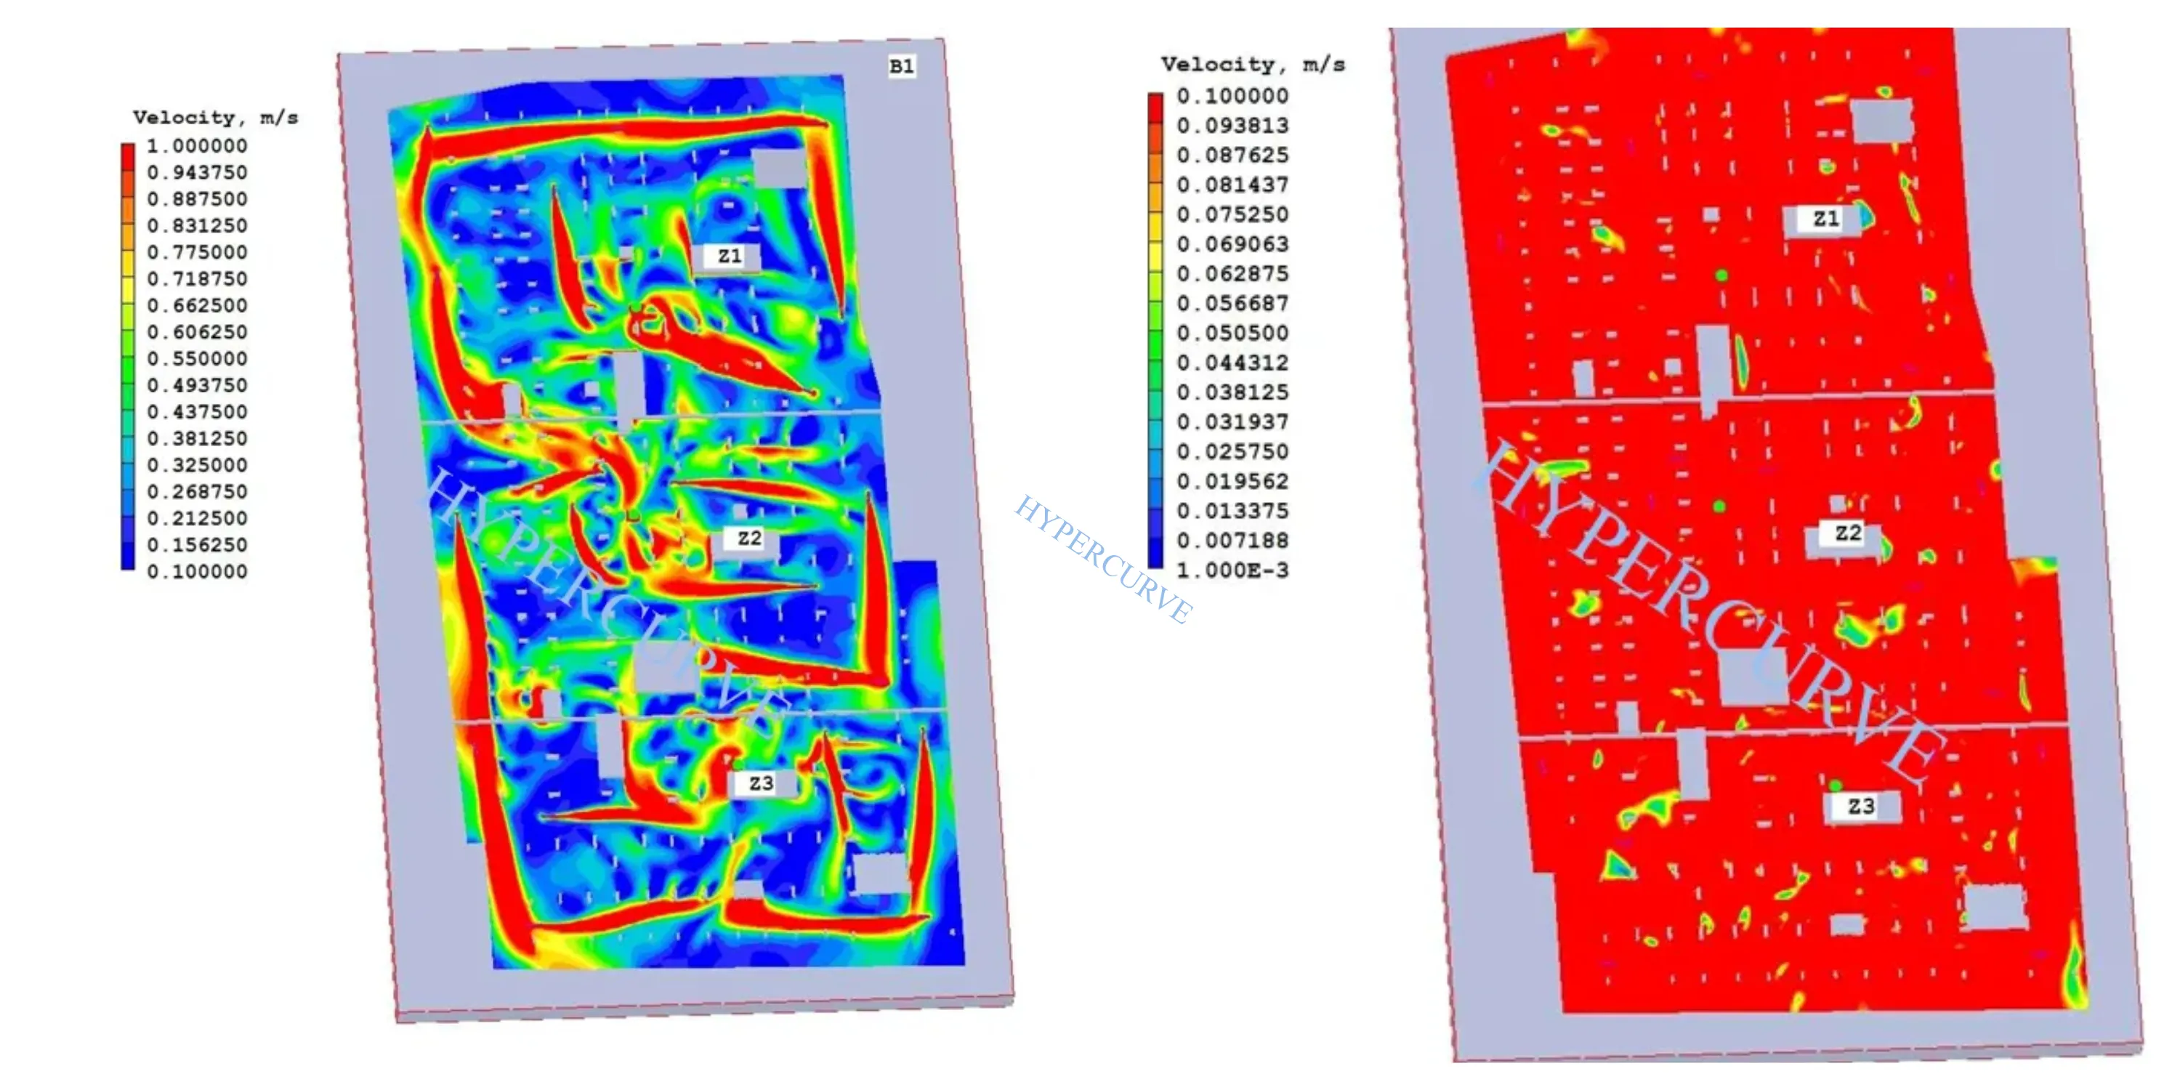Click legend value 0.718750
2180x1090 pixels.
197,279
